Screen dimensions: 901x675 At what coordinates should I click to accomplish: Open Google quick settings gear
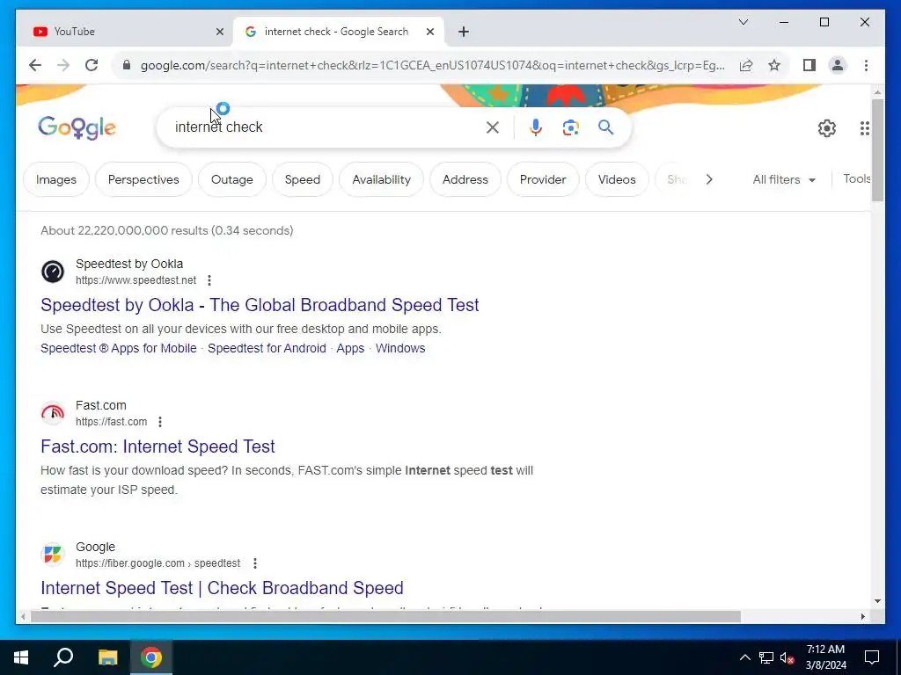point(826,128)
